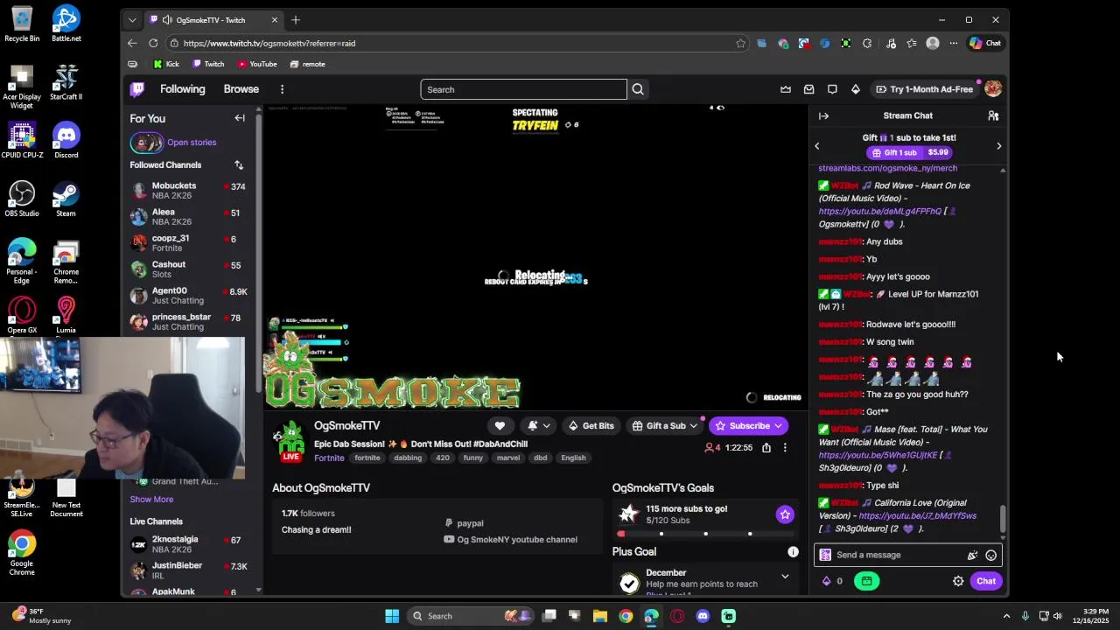This screenshot has height=630, width=1120.
Task: Sort the Followed Channels list
Action: (239, 164)
